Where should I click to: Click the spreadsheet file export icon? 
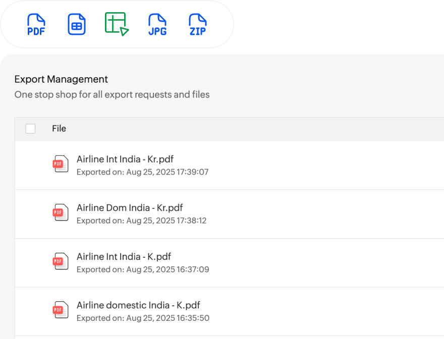pyautogui.click(x=77, y=24)
